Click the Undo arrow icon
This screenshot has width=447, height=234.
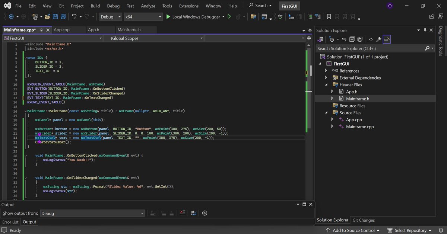tap(74, 17)
